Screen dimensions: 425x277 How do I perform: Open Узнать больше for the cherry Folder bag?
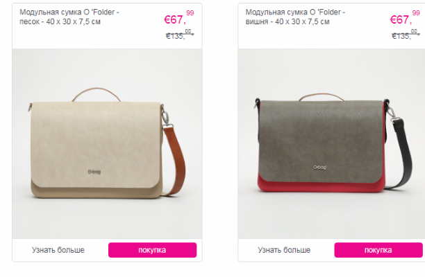(284, 250)
